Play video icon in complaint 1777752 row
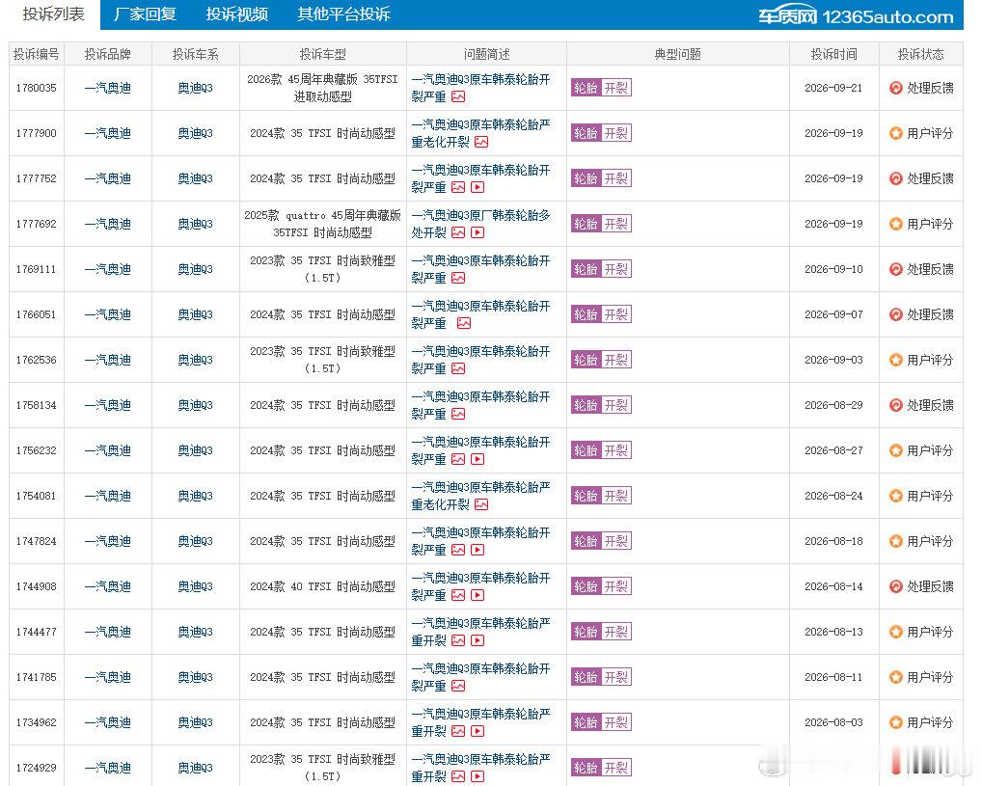 pos(477,187)
